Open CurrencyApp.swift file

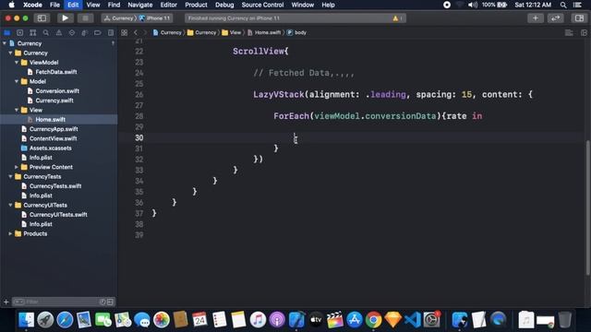point(54,129)
